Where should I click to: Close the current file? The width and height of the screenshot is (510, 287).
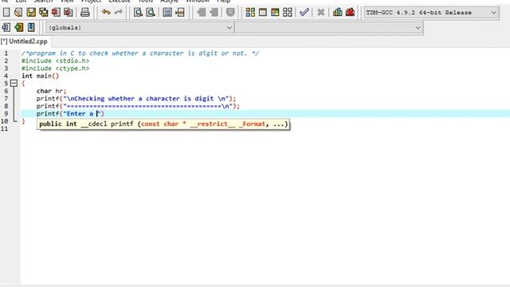point(56,13)
